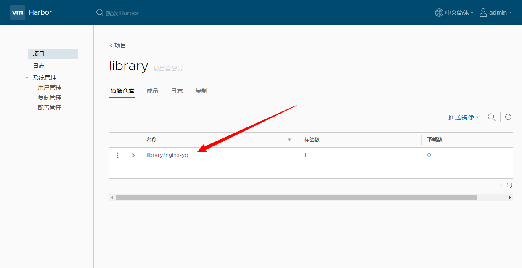Open the three-dot action menu for library/nginx-yq
Viewport: 522px width, 268px height.
[118, 155]
